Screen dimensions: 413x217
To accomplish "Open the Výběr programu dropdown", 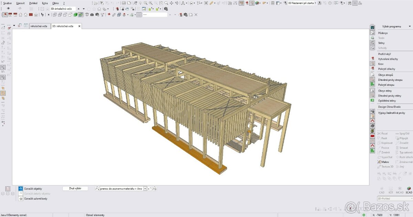I will (410, 26).
